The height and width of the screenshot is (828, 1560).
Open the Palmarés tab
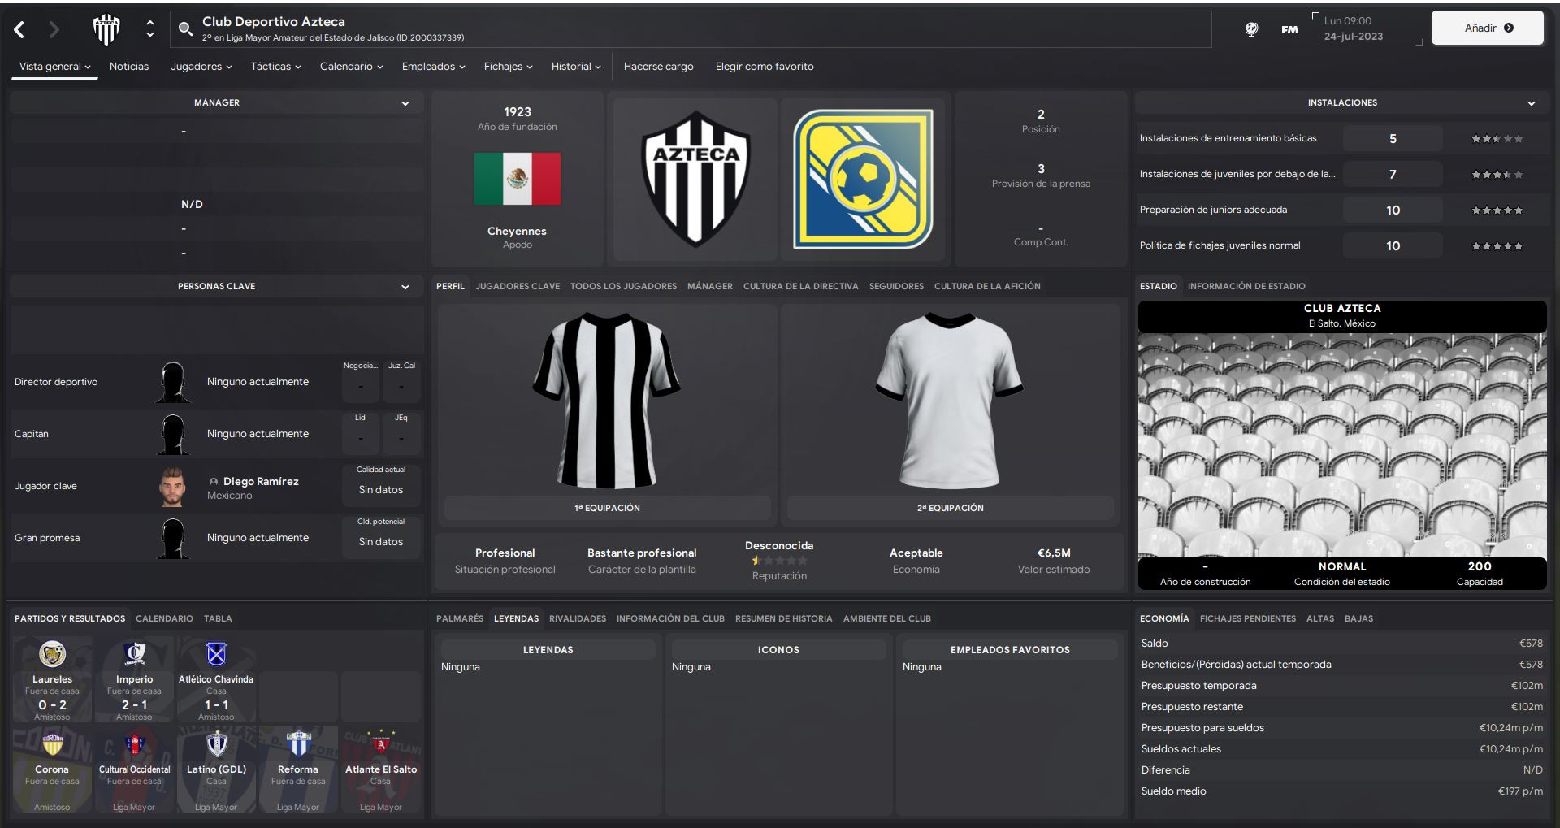point(460,618)
